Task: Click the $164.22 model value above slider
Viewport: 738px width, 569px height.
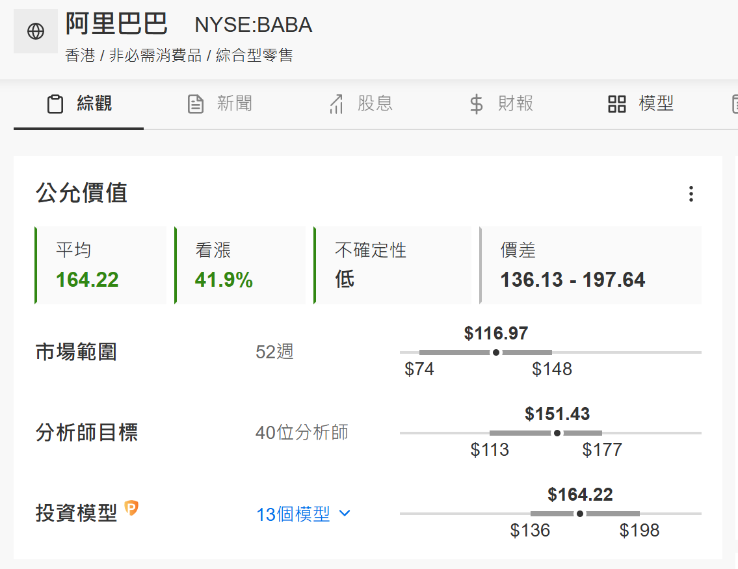Action: (581, 495)
